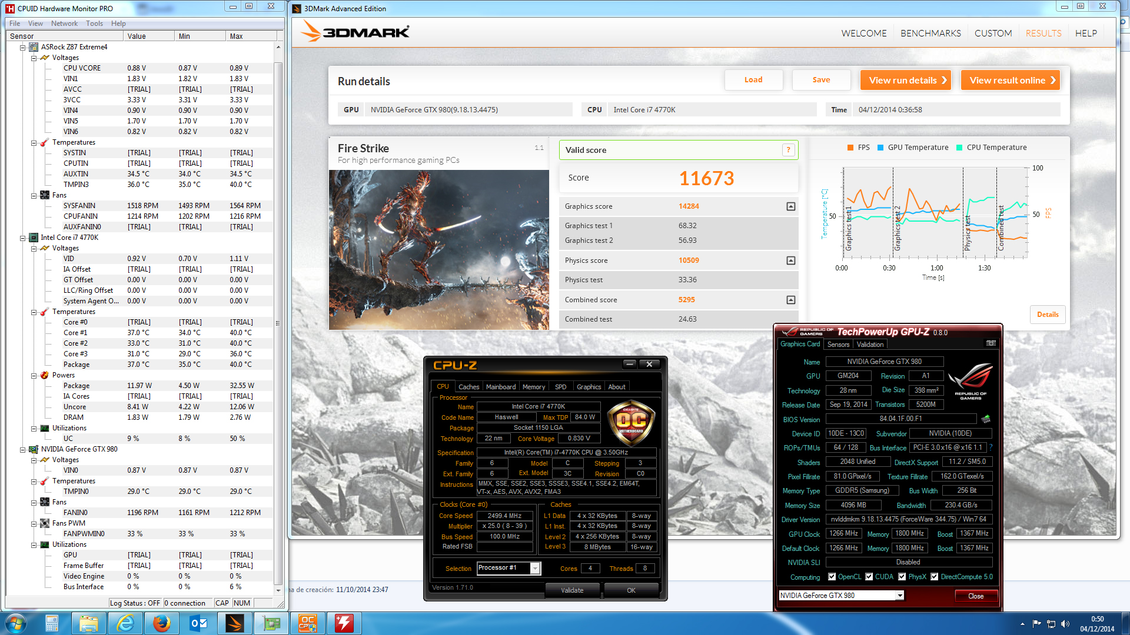
Task: Open Firefox from the taskbar
Action: click(x=161, y=623)
